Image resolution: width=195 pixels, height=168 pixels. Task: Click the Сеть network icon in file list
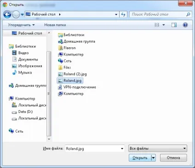pyautogui.click(x=60, y=61)
